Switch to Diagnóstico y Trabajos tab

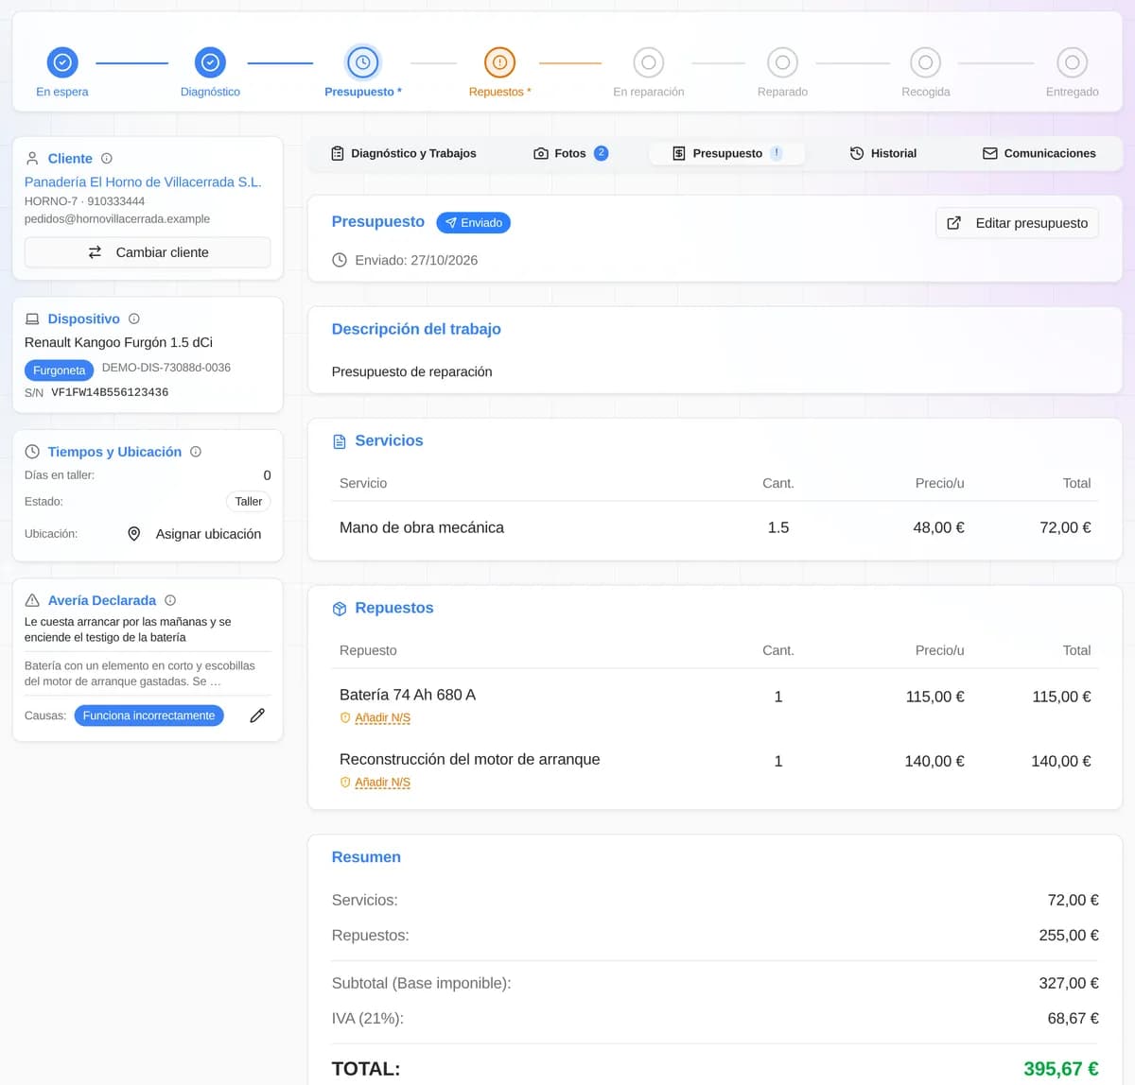404,153
